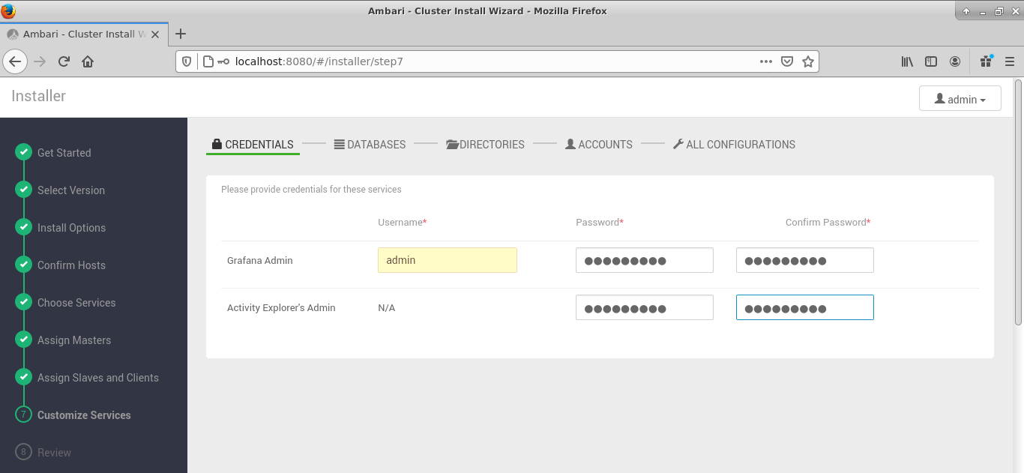Click the tracking protection shield icon
1024x473 pixels.
(x=187, y=61)
